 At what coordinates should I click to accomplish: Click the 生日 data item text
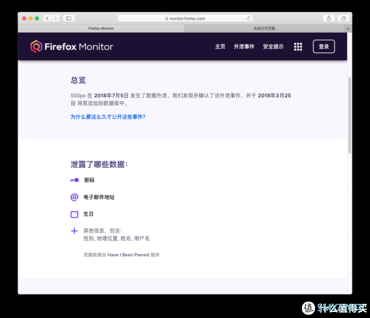89,214
